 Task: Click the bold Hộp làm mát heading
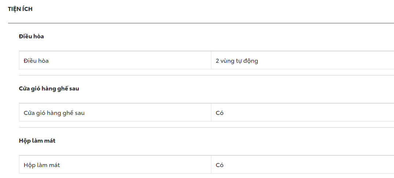click(37, 141)
